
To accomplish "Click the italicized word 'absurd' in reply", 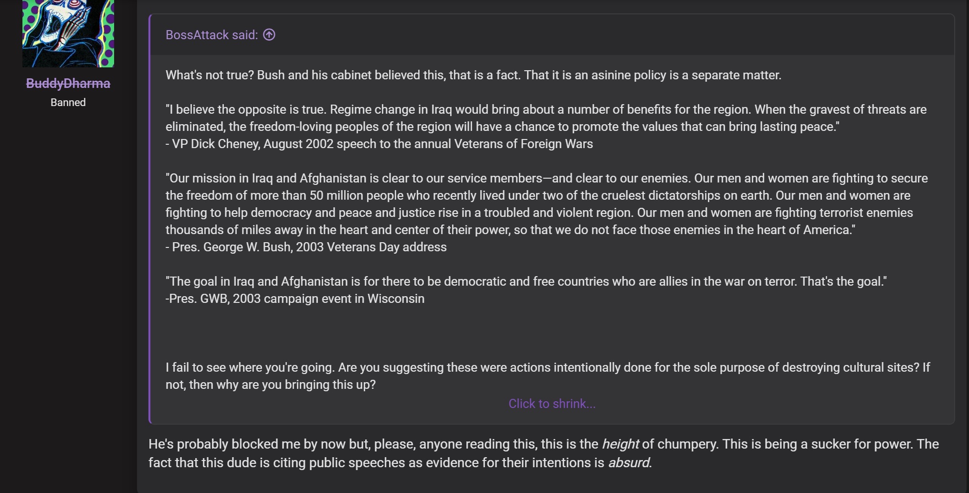I will tap(629, 463).
